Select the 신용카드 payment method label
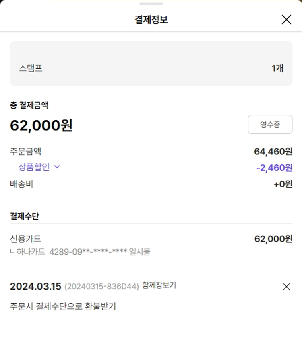Image resolution: width=302 pixels, height=345 pixels. tap(25, 239)
